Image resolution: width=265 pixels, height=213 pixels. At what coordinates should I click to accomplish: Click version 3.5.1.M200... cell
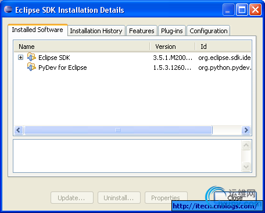click(173, 58)
